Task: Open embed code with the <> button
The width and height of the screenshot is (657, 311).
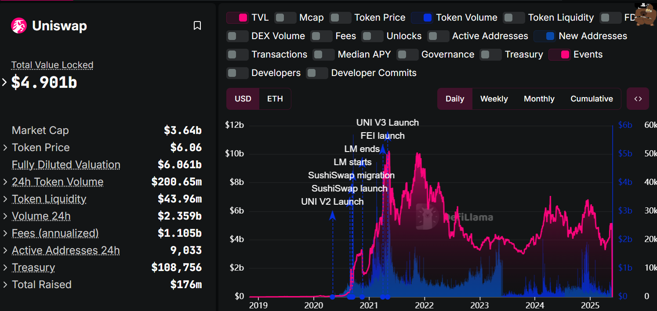Action: click(638, 99)
